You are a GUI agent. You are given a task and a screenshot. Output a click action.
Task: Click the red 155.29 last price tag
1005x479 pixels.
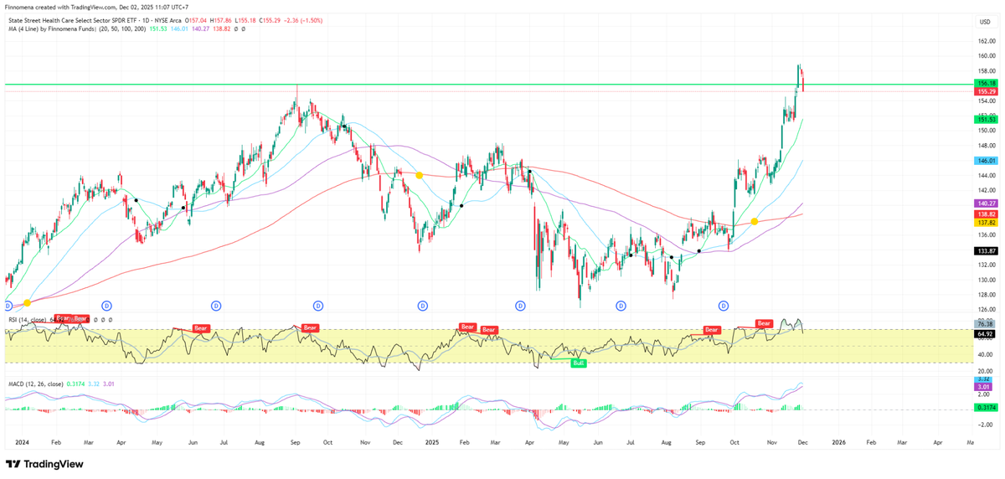(986, 91)
